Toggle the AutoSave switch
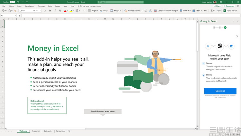 13,2
